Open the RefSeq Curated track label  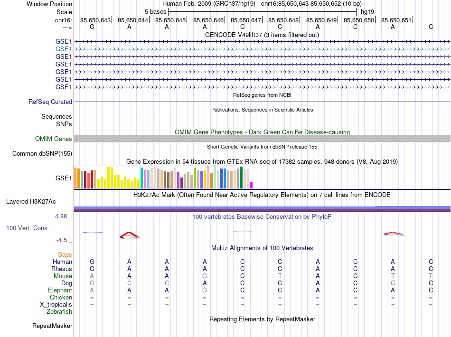click(x=50, y=102)
